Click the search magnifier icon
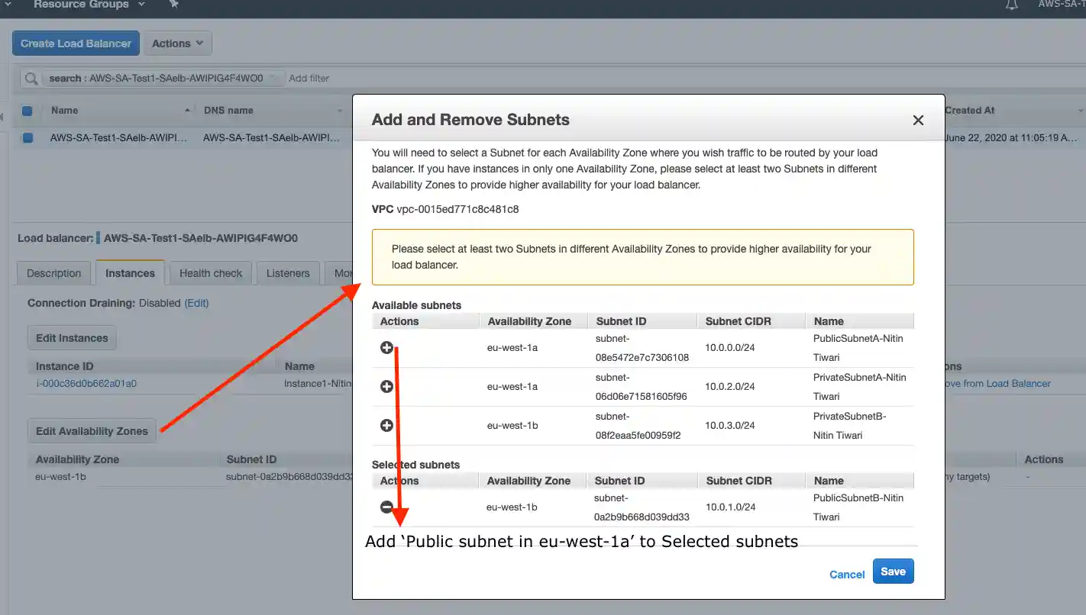1086x615 pixels. pyautogui.click(x=31, y=79)
